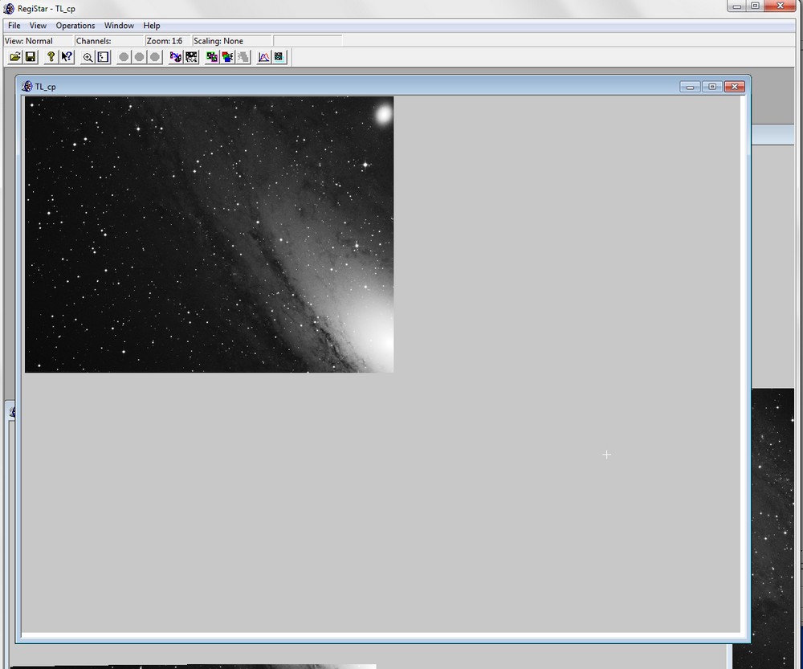Click the Open file folder icon

(x=14, y=57)
